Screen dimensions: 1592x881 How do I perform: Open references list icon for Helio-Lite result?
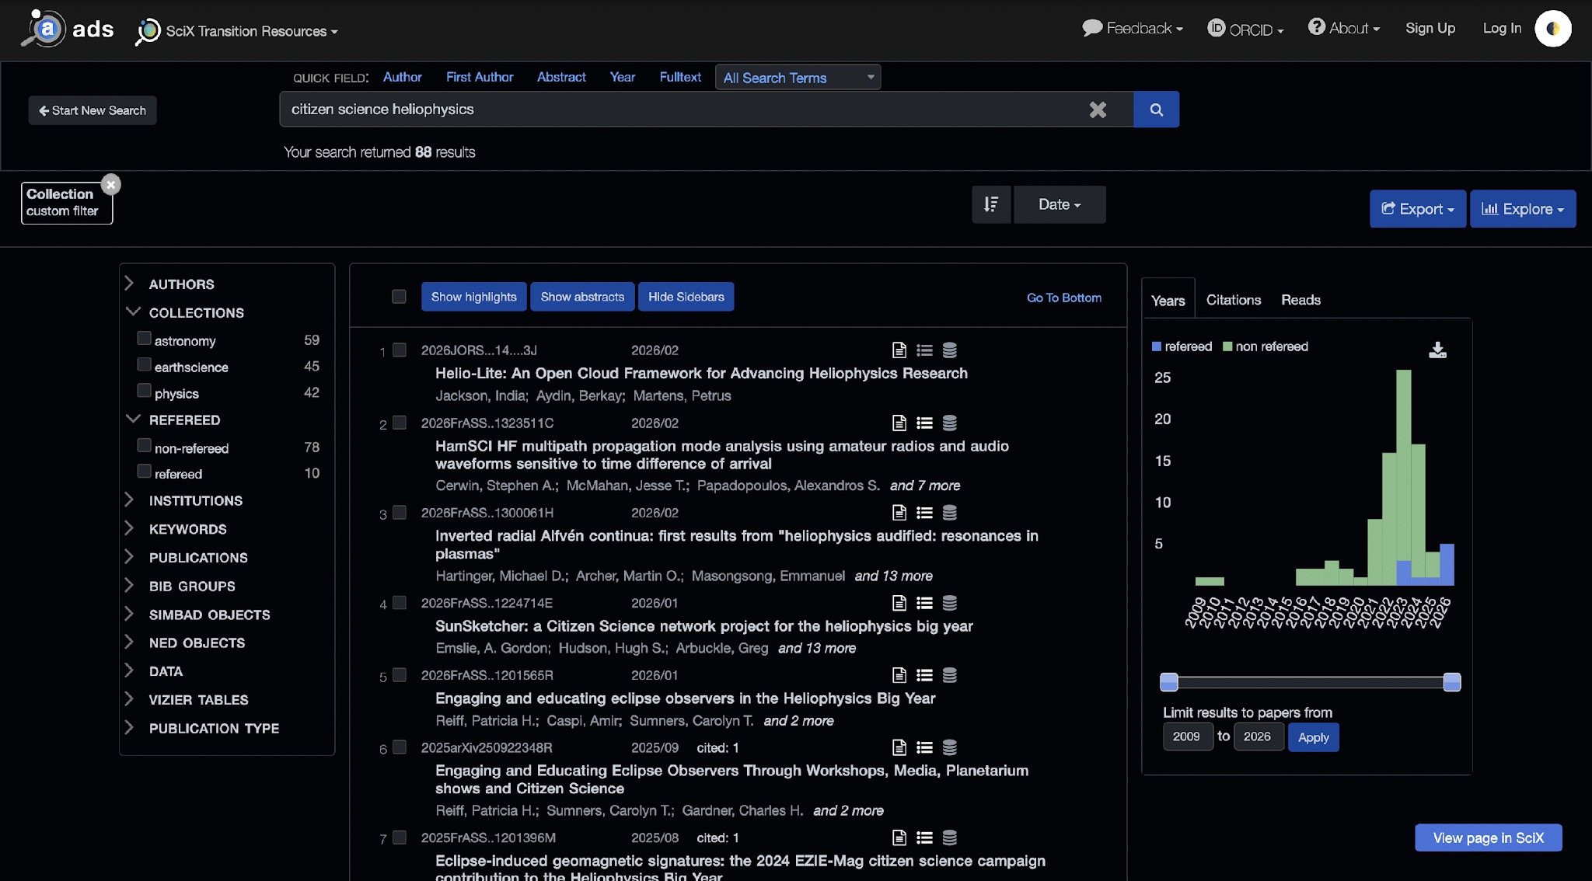[924, 350]
